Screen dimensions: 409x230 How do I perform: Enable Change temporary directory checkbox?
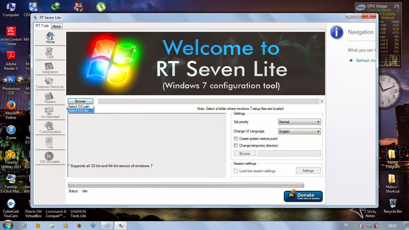(236, 146)
